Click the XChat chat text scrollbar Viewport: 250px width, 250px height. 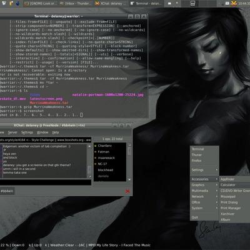click(89, 161)
